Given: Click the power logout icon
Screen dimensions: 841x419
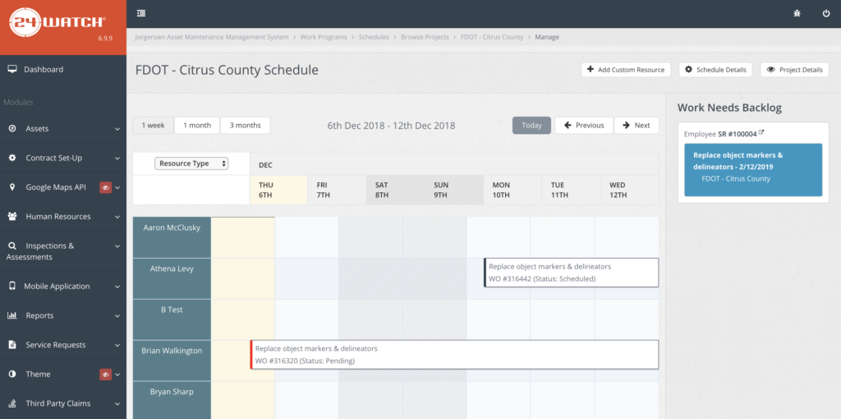Looking at the screenshot, I should click(x=826, y=13).
